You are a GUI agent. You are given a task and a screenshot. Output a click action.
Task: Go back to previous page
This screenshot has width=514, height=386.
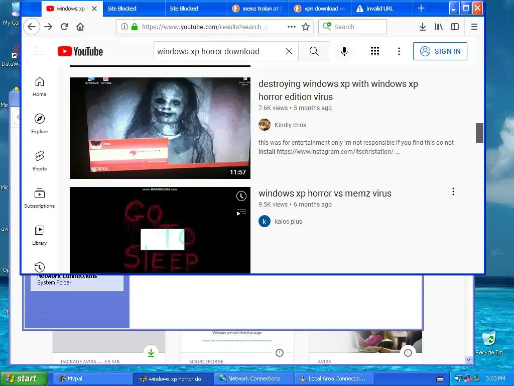point(32,27)
